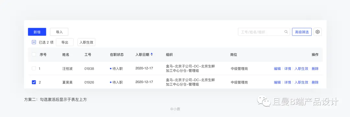Click the 在职状态 column header
350x117 pixels.
pos(117,55)
